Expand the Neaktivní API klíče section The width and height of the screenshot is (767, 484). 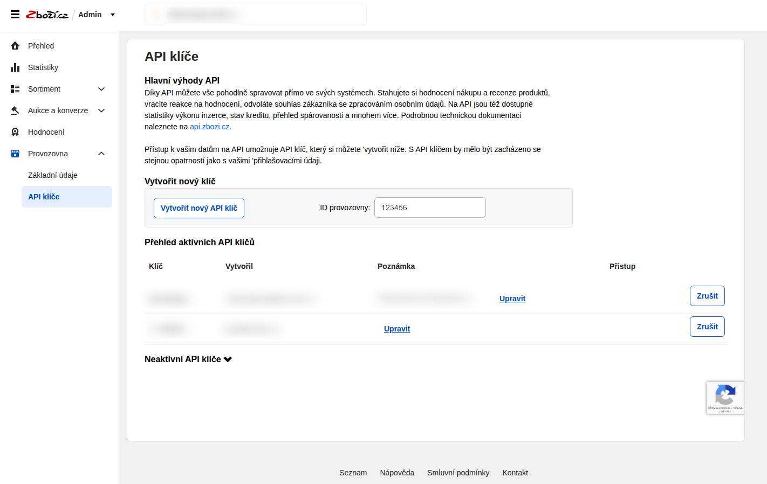click(x=188, y=359)
